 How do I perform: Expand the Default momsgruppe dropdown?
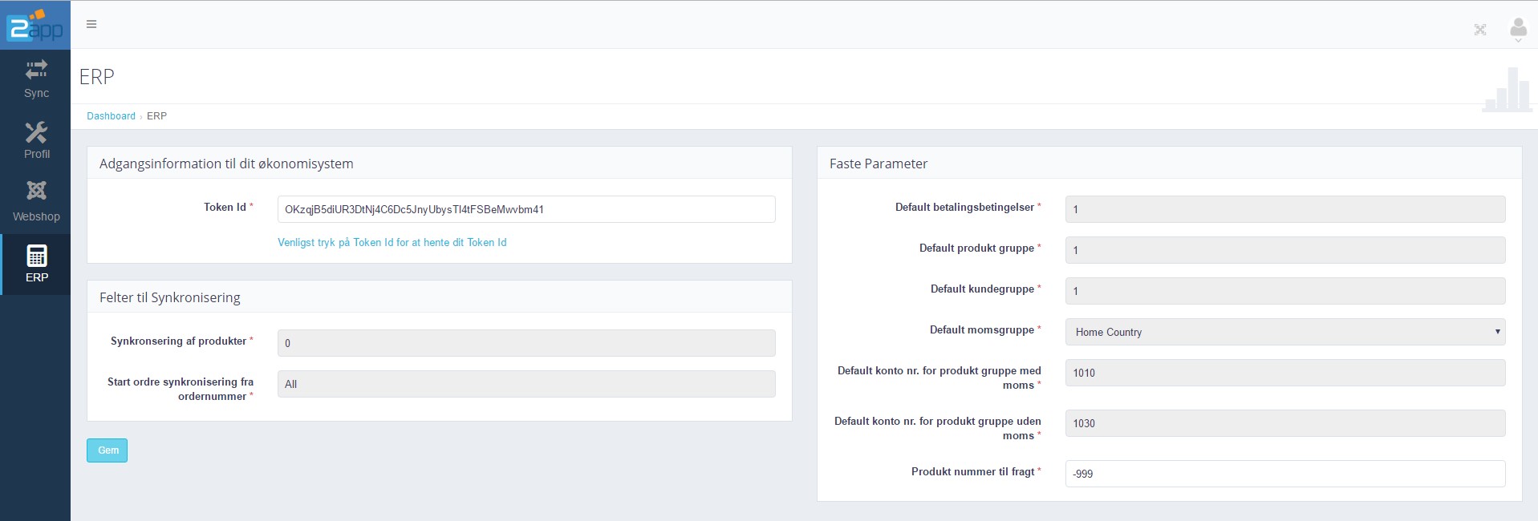(x=1284, y=332)
